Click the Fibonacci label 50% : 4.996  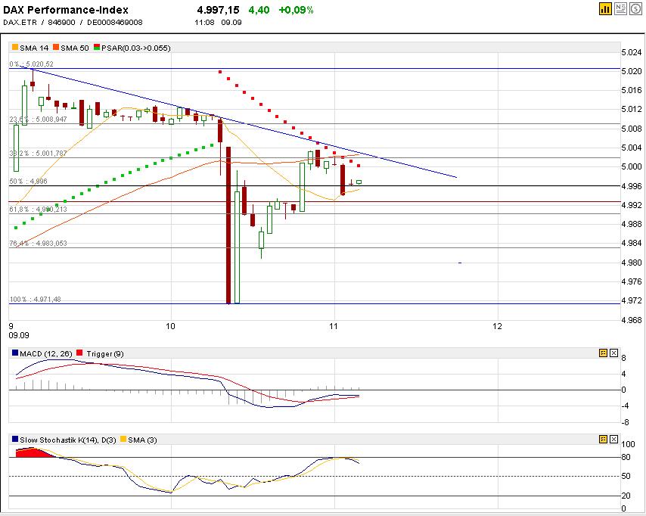click(29, 181)
